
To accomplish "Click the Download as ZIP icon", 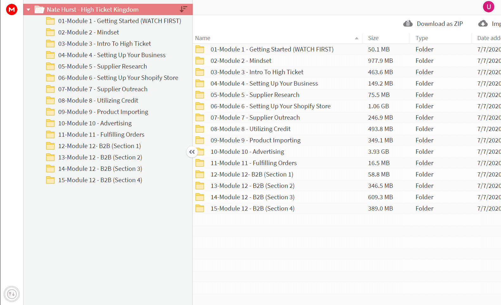I will click(x=408, y=23).
